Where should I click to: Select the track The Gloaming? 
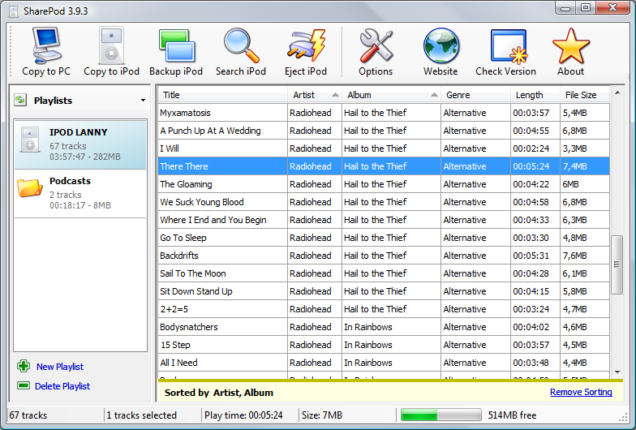point(384,184)
